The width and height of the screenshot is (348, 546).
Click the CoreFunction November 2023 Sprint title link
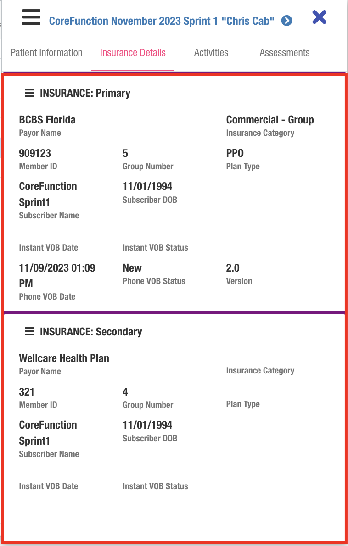(162, 21)
